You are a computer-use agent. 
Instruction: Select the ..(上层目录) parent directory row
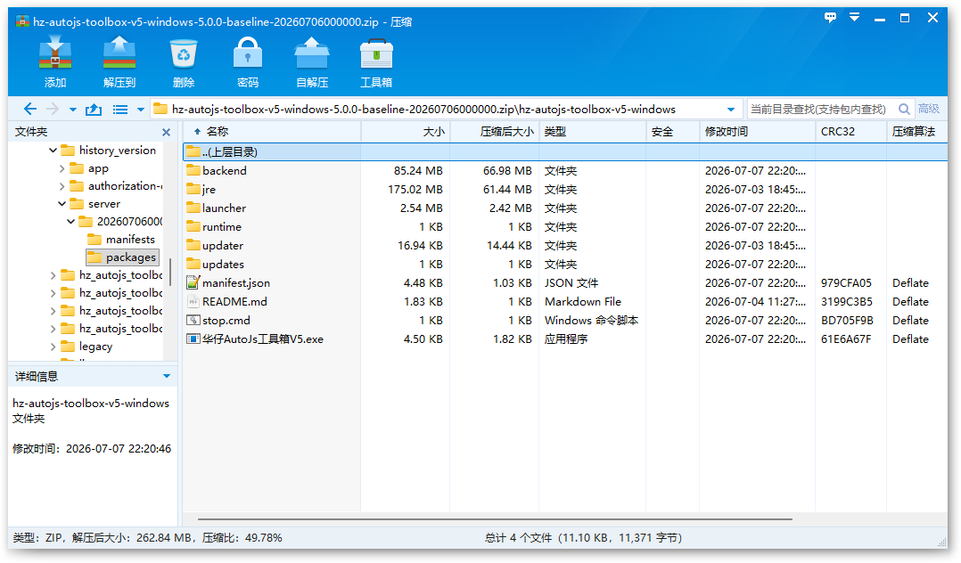point(565,152)
